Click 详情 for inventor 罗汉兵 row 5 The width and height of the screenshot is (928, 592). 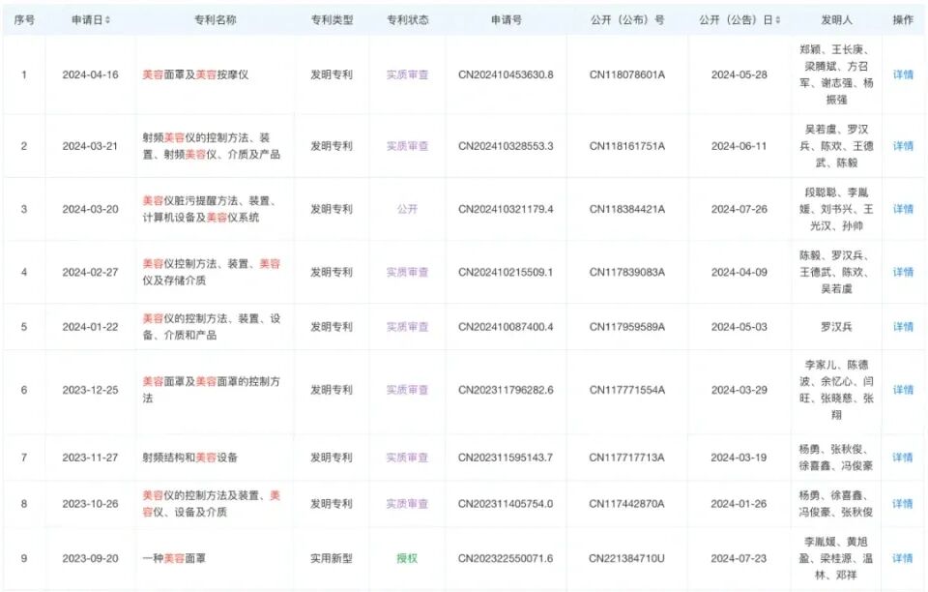[x=903, y=327]
